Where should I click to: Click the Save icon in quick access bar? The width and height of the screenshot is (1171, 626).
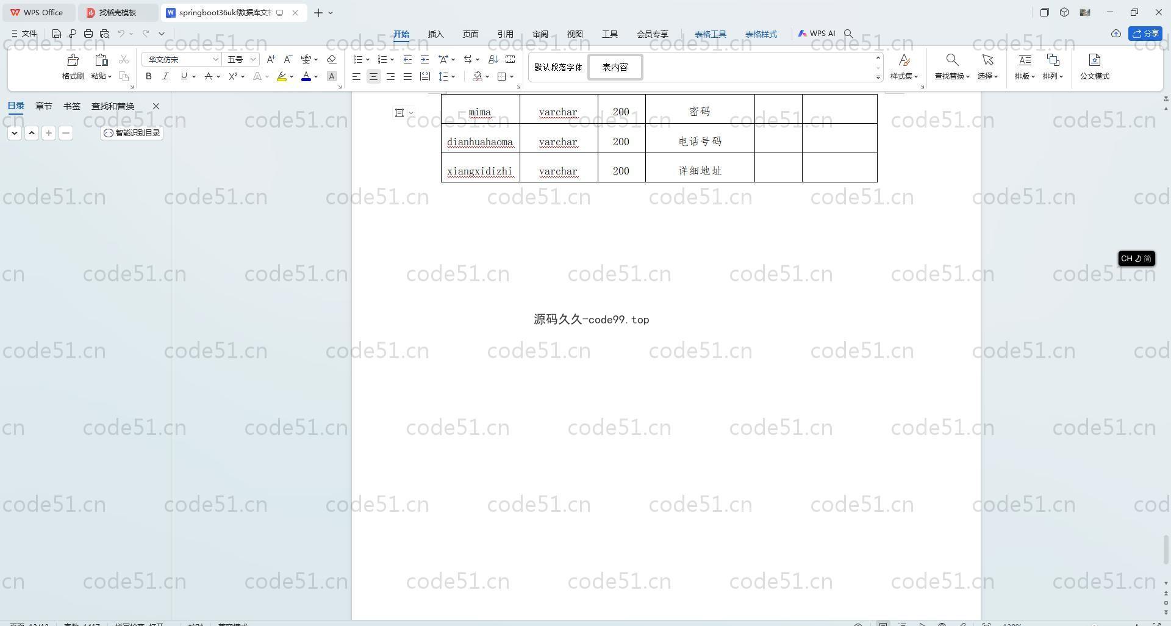click(x=57, y=34)
